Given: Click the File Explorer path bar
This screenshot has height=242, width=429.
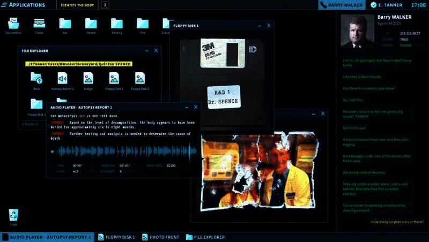Looking at the screenshot, I should pos(85,64).
